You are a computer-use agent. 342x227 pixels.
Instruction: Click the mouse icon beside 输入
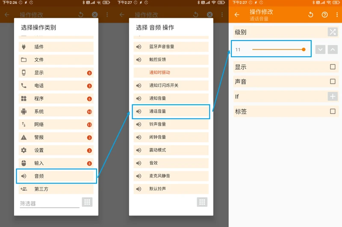[24, 163]
